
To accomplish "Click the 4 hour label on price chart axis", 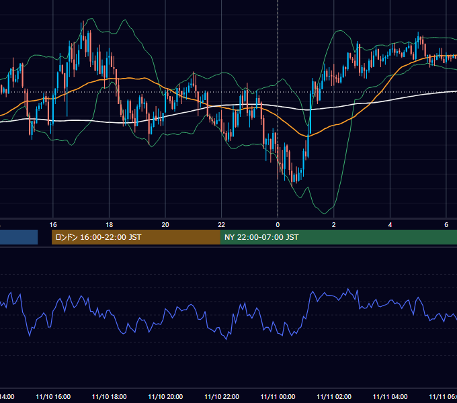I will [x=390, y=225].
